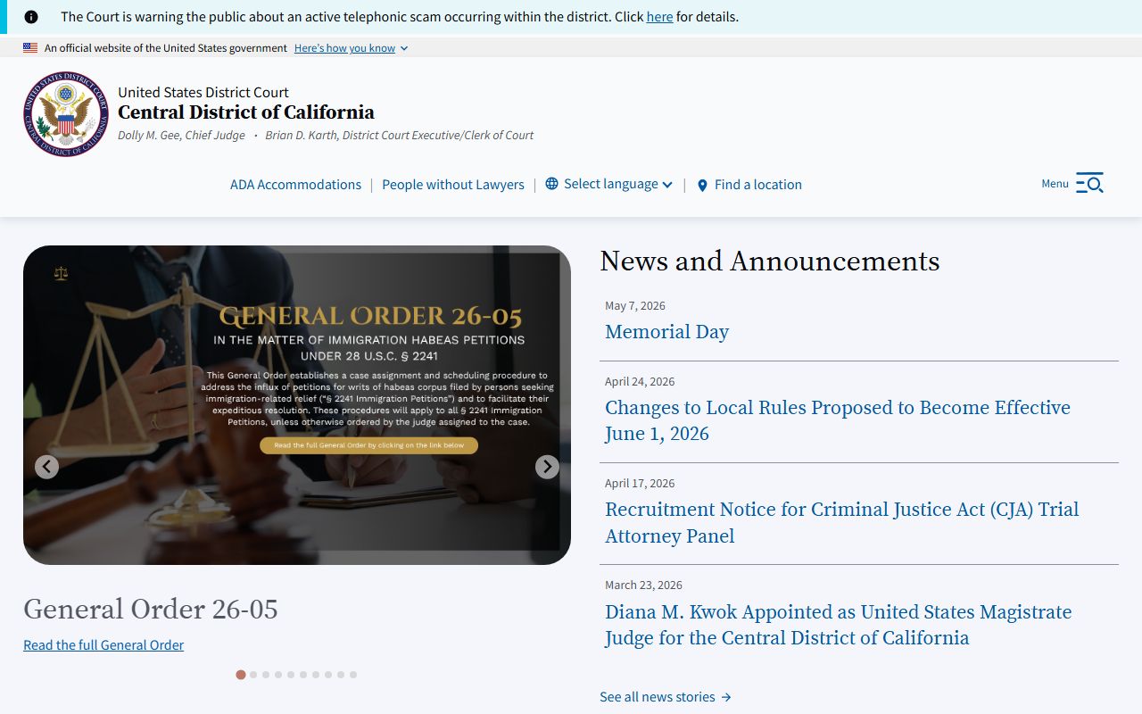Click the arrow next to See all news stories

click(726, 697)
